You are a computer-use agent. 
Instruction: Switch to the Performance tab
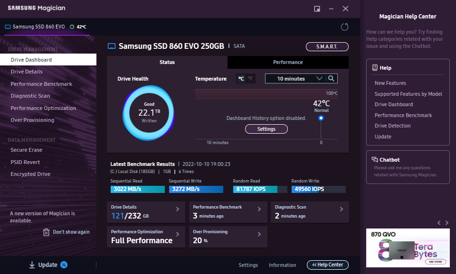(288, 62)
